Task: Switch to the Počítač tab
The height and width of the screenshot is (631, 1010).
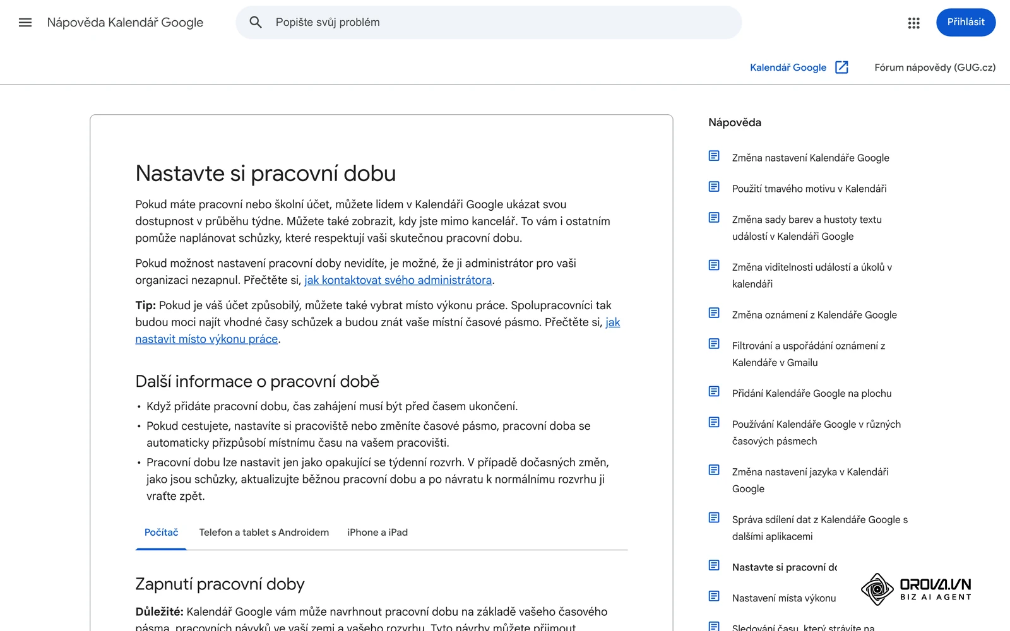Action: click(x=161, y=533)
